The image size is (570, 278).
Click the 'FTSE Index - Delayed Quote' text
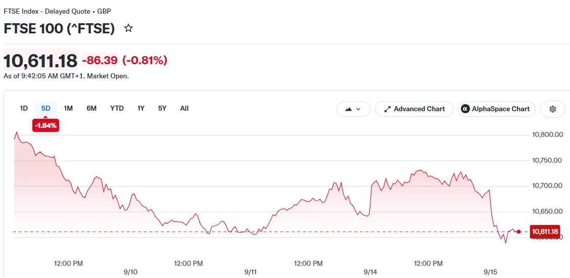tap(47, 11)
